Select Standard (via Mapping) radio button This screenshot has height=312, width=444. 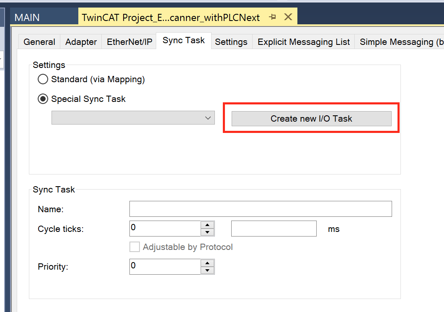point(43,79)
